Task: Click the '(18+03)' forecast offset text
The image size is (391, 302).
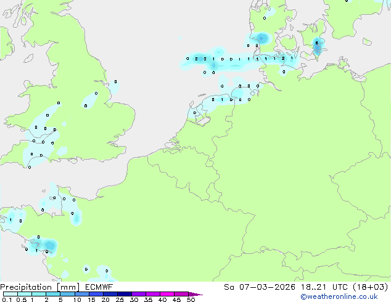Action: (x=371, y=287)
